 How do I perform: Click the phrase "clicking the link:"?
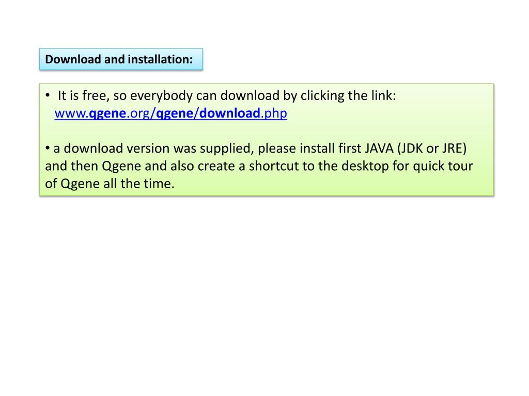pos(348,96)
